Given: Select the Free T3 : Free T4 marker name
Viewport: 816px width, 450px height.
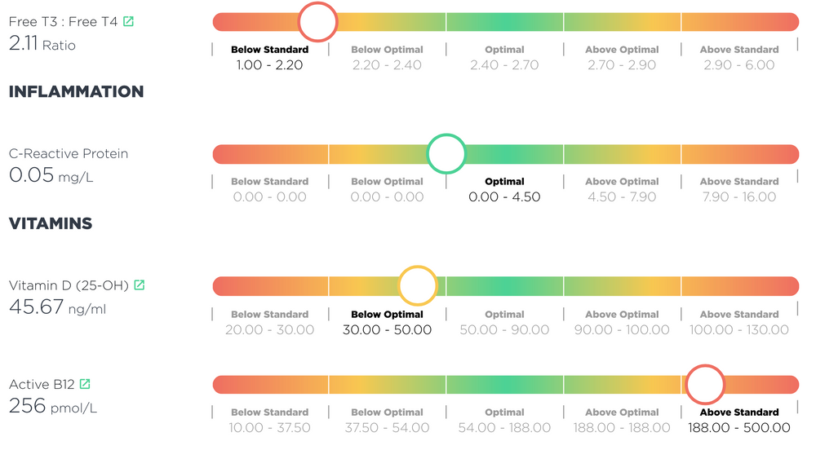Looking at the screenshot, I should click(63, 22).
